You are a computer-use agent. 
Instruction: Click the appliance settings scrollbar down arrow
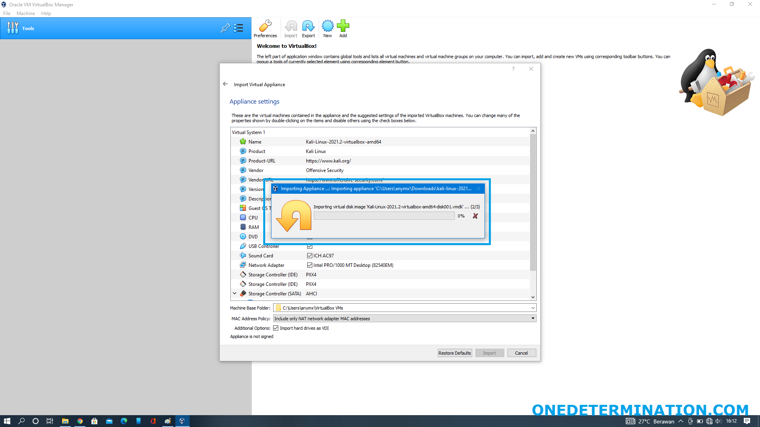tap(533, 297)
